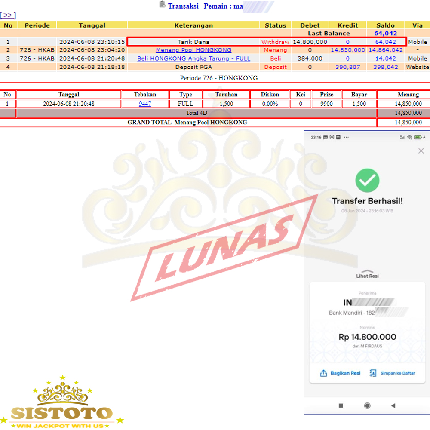Click the save icon beside Simpan ke Daftar
This screenshot has width=430, height=430.
click(x=373, y=373)
